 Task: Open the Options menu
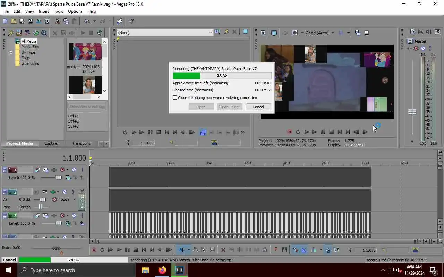coord(75,11)
